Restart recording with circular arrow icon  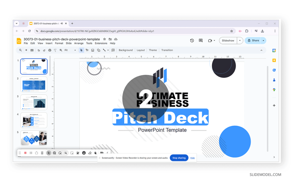[x=36, y=153]
